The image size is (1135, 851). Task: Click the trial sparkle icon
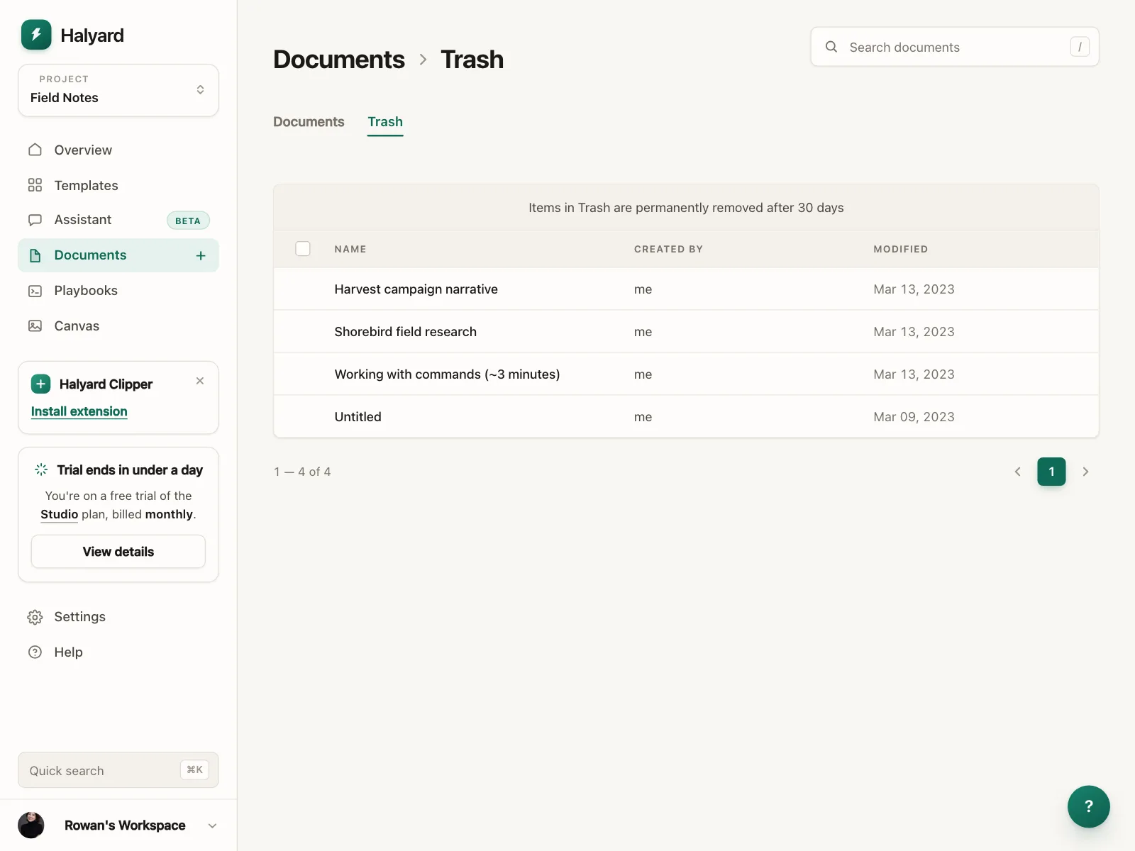pos(41,469)
